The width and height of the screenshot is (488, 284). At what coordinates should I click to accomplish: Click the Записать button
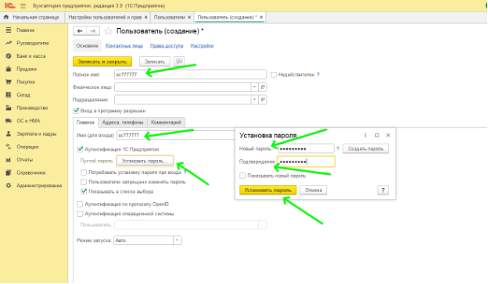pos(155,62)
